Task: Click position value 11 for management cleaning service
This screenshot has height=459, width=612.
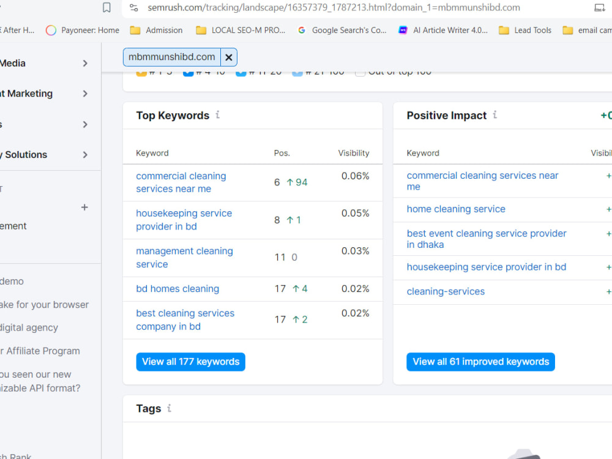Action: [280, 258]
